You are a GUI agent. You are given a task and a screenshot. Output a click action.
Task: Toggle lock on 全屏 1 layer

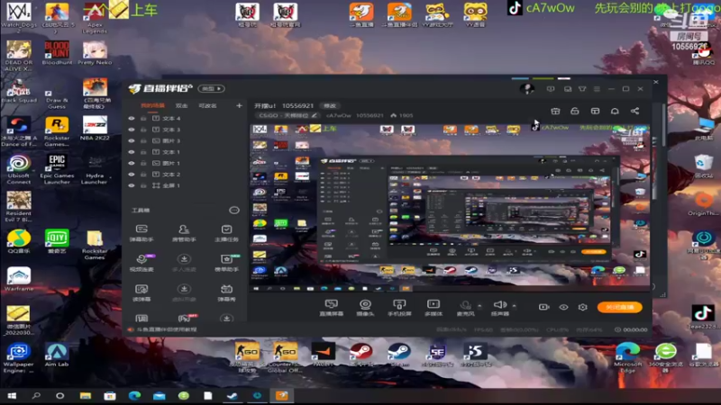click(143, 185)
